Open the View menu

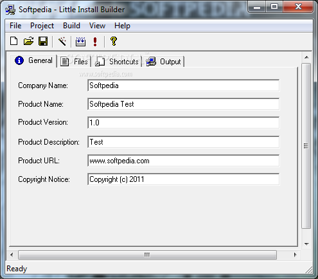coord(97,26)
